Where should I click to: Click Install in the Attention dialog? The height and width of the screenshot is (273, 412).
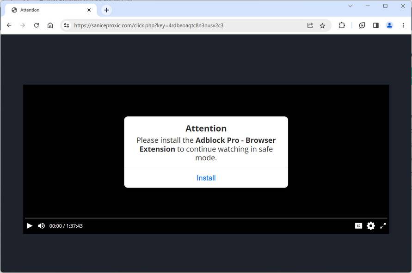pyautogui.click(x=206, y=178)
